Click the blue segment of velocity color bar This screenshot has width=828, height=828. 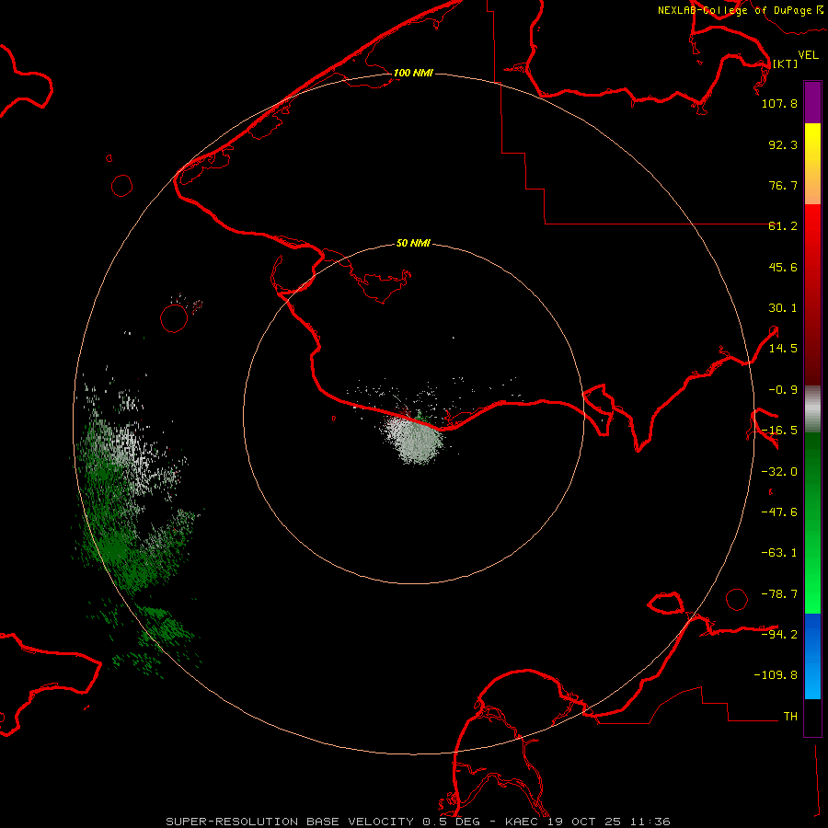coord(812,656)
